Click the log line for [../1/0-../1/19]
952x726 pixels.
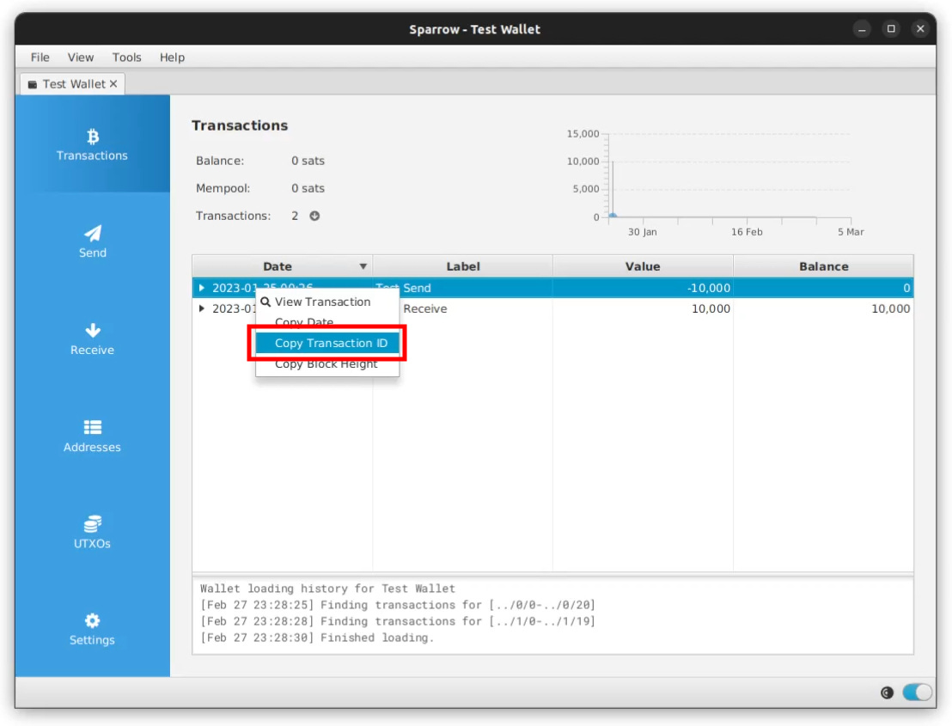398,621
